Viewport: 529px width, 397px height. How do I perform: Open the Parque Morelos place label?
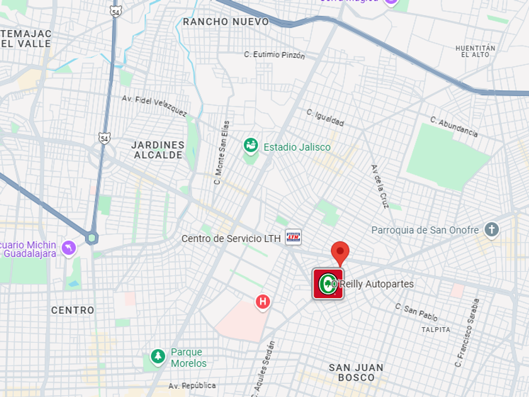[188, 357]
